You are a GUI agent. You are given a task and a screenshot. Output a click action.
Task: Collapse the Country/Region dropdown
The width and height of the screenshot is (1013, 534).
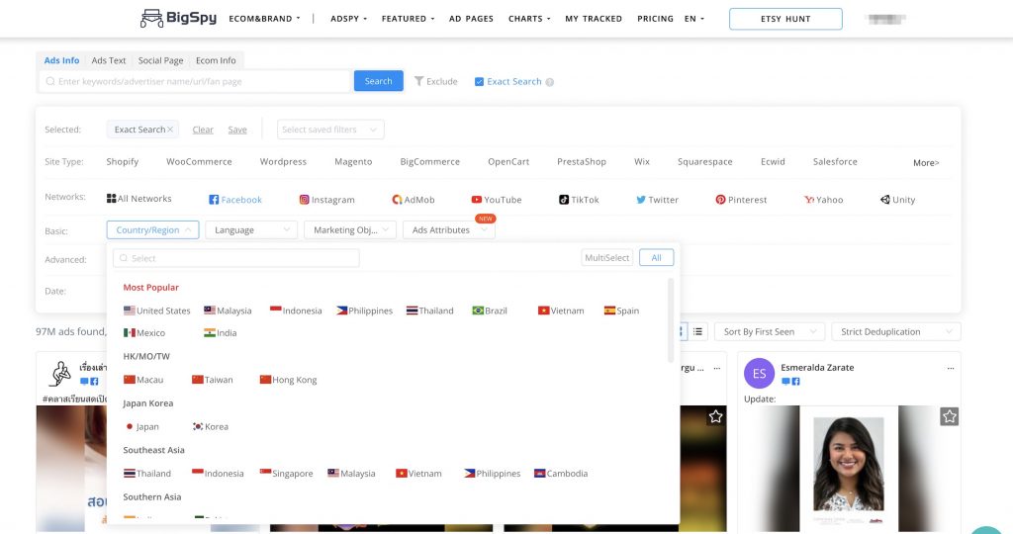[x=152, y=229]
